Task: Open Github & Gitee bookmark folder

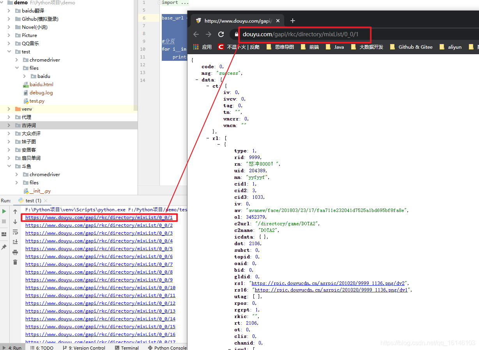Action: (411, 47)
